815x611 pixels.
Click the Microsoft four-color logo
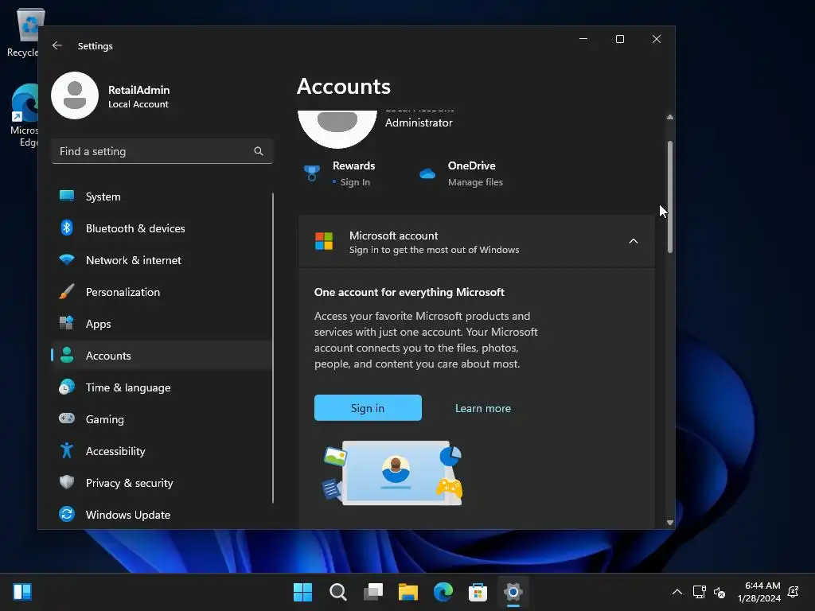point(324,241)
